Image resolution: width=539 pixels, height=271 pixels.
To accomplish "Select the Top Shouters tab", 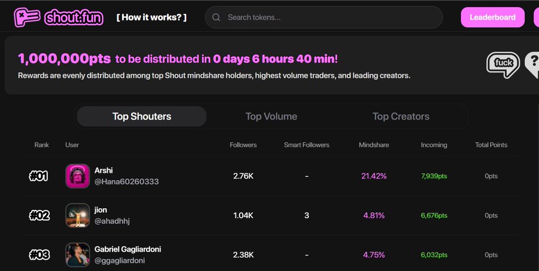I will [x=141, y=117].
